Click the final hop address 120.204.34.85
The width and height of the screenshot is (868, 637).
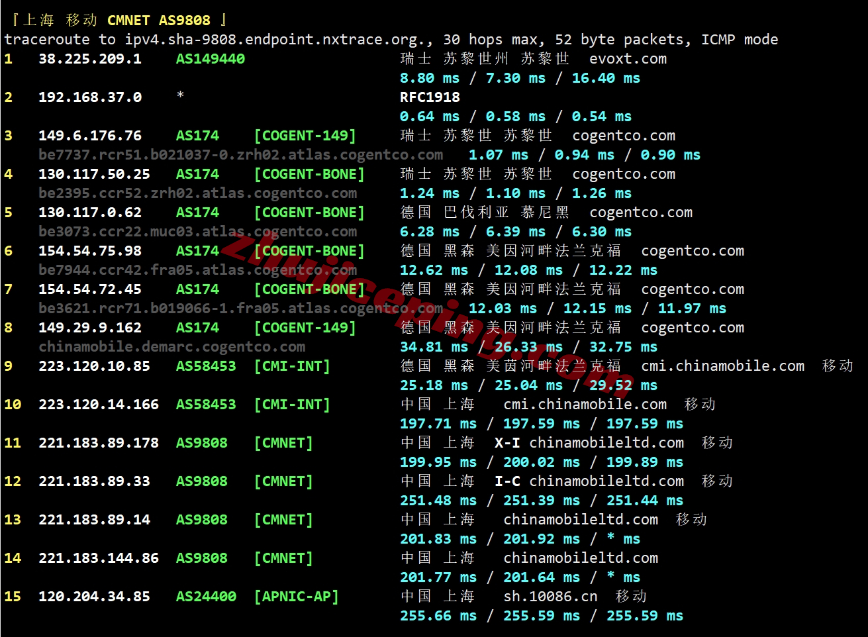95,597
